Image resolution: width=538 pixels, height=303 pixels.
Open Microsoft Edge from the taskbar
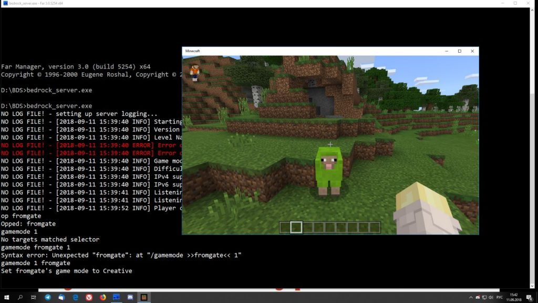76,298
